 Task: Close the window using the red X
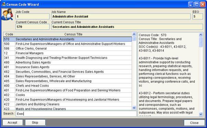click(x=203, y=4)
